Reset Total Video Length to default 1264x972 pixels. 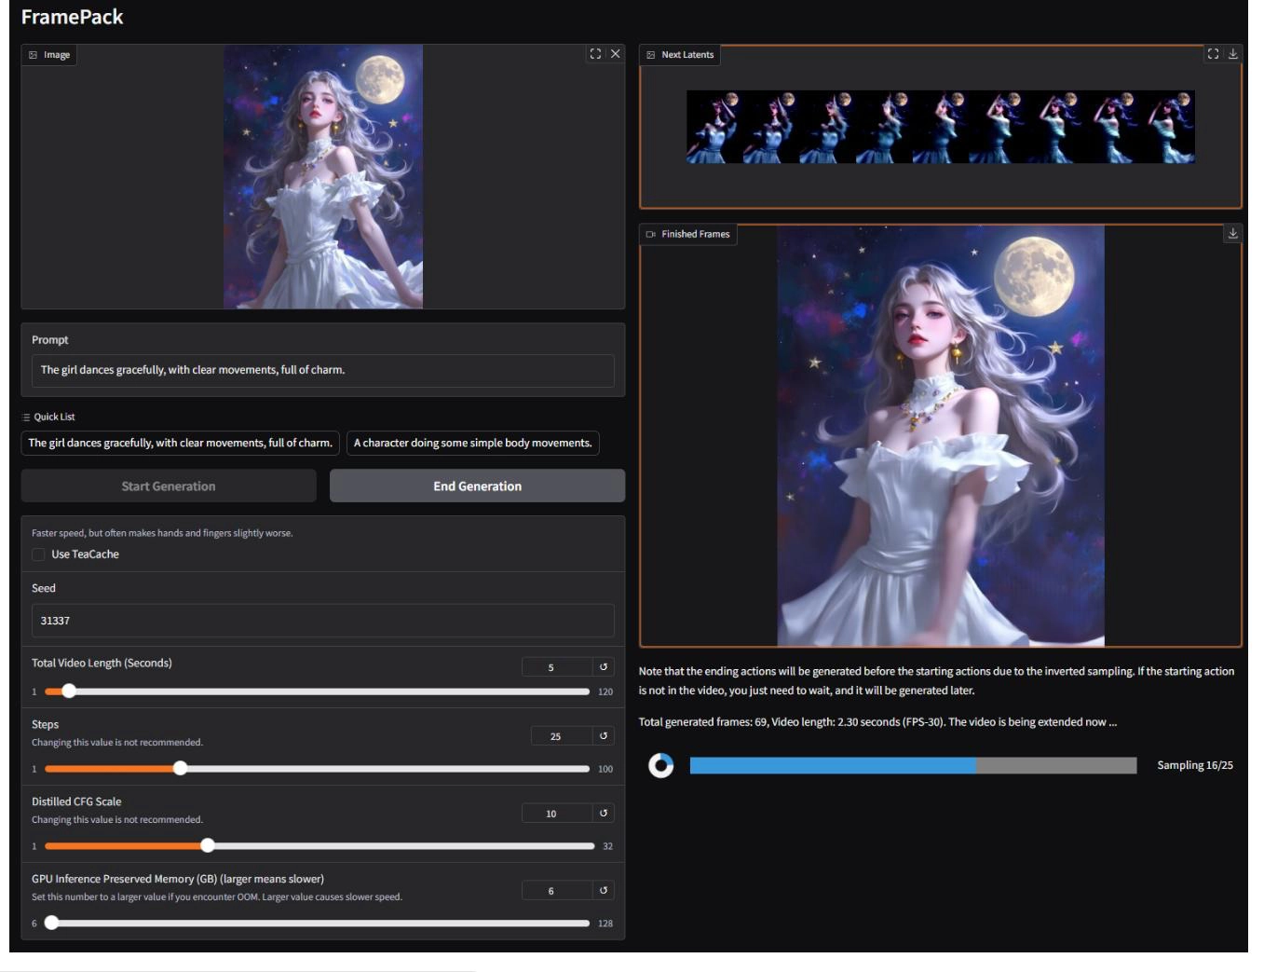click(604, 667)
